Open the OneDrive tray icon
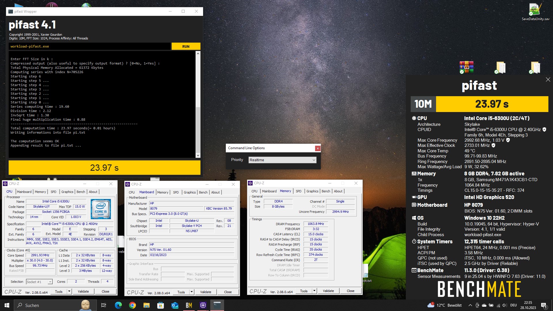 click(484, 305)
